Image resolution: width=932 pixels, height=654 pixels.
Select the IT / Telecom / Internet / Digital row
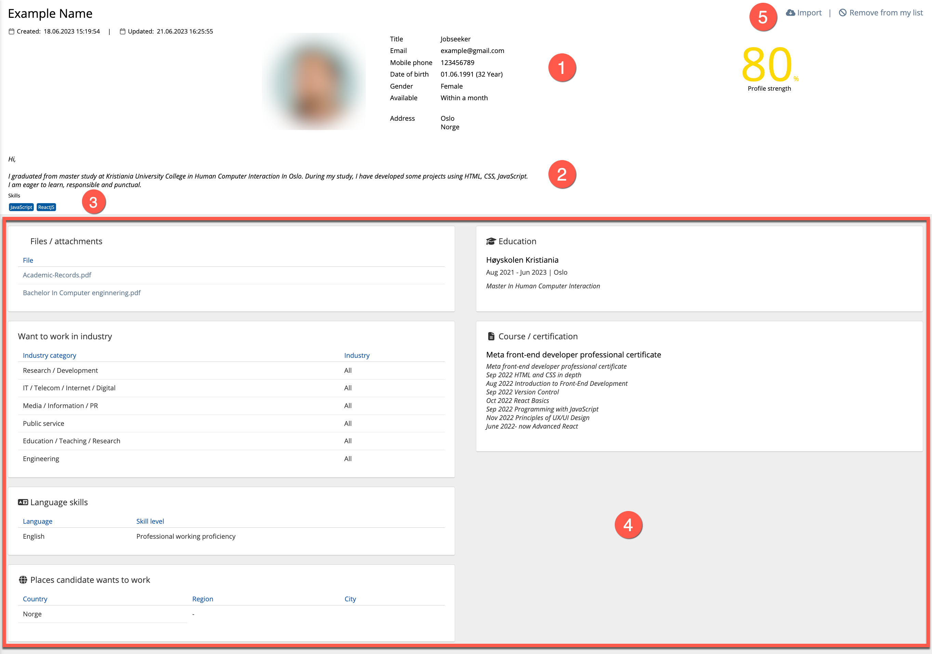231,388
